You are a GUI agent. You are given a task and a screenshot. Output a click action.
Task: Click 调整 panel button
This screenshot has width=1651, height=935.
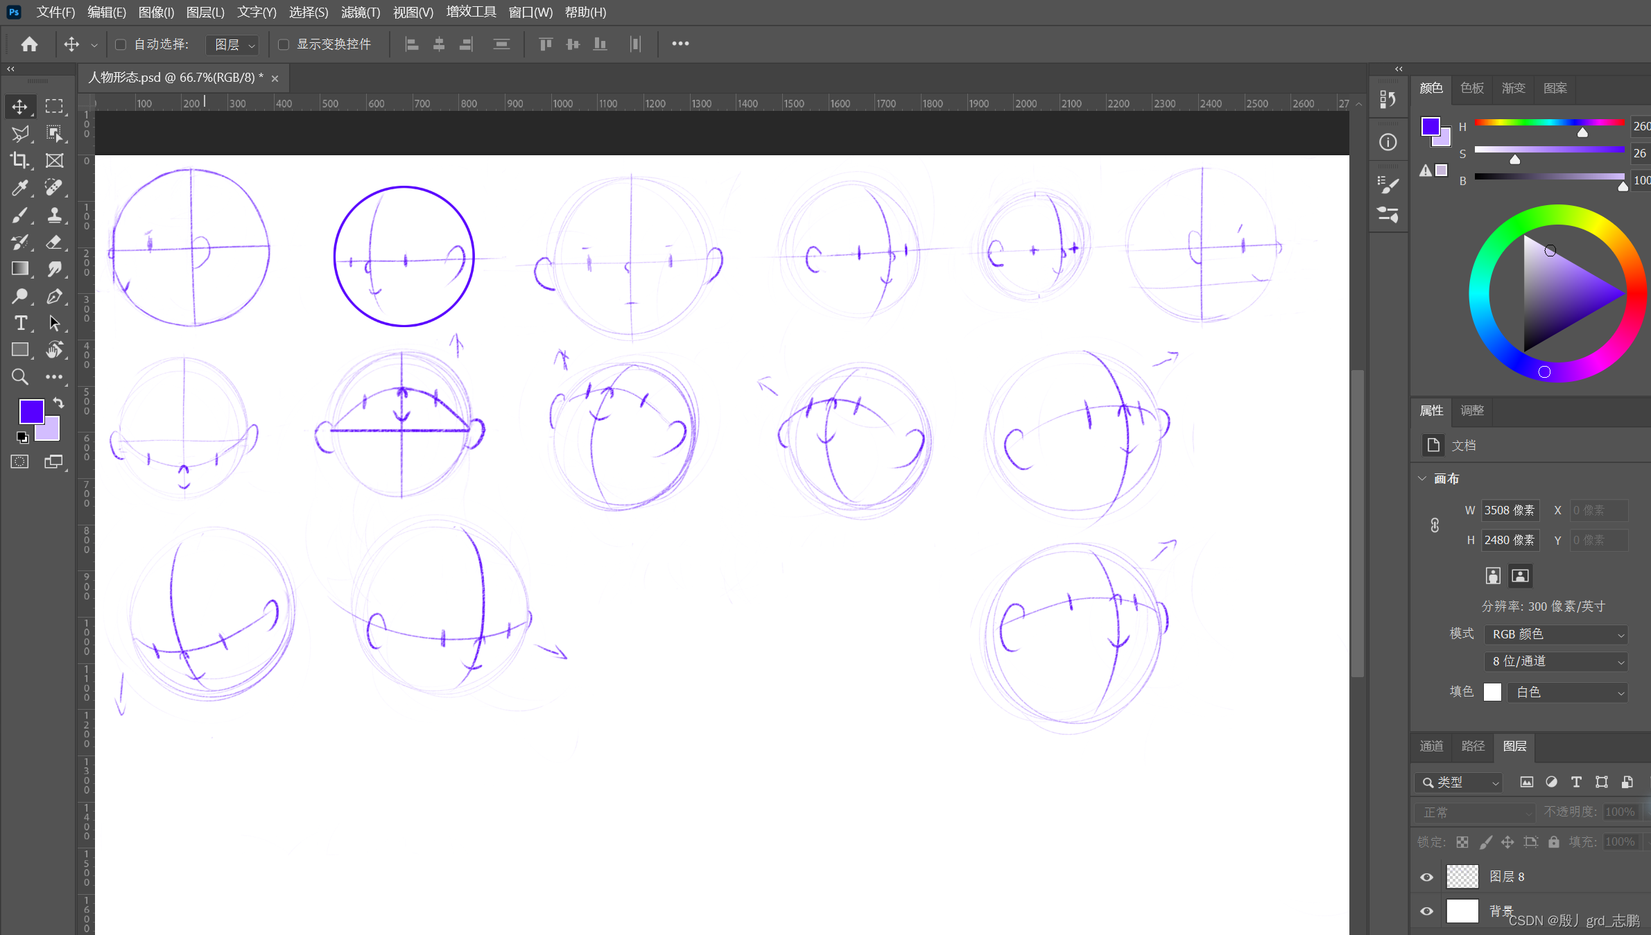1471,409
